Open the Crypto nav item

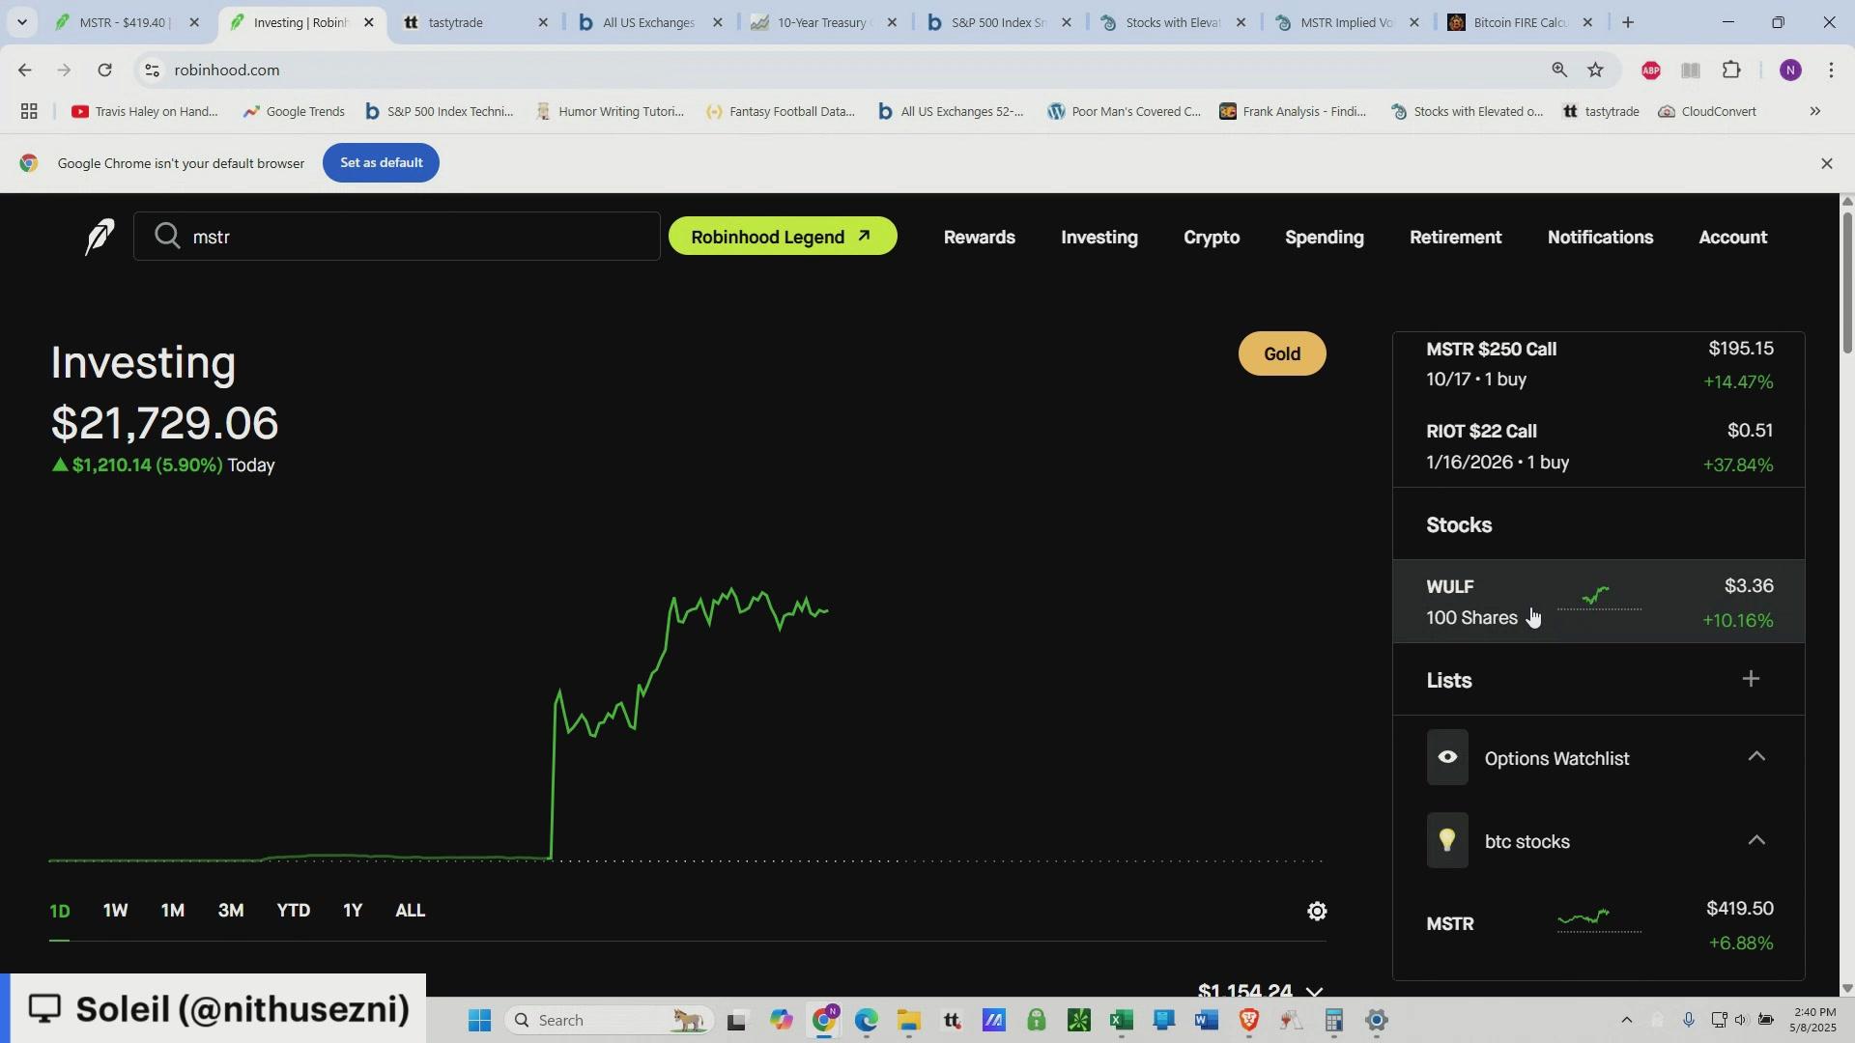pos(1212,238)
